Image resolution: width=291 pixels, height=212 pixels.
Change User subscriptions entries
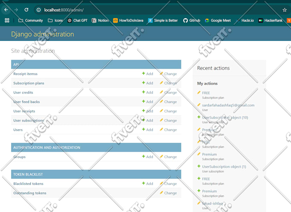[168, 121]
